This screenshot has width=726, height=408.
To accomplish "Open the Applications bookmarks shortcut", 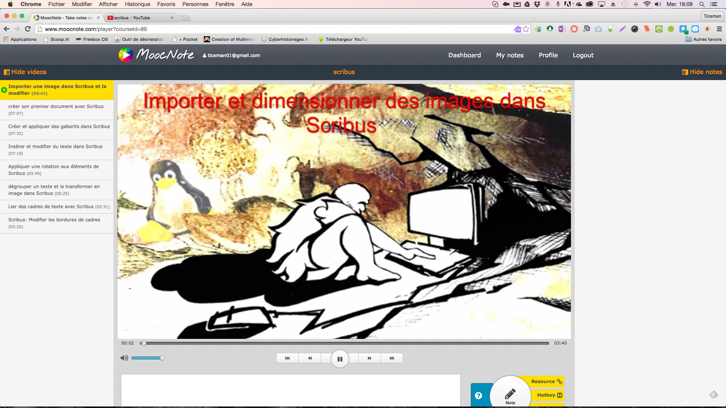I will [x=20, y=39].
